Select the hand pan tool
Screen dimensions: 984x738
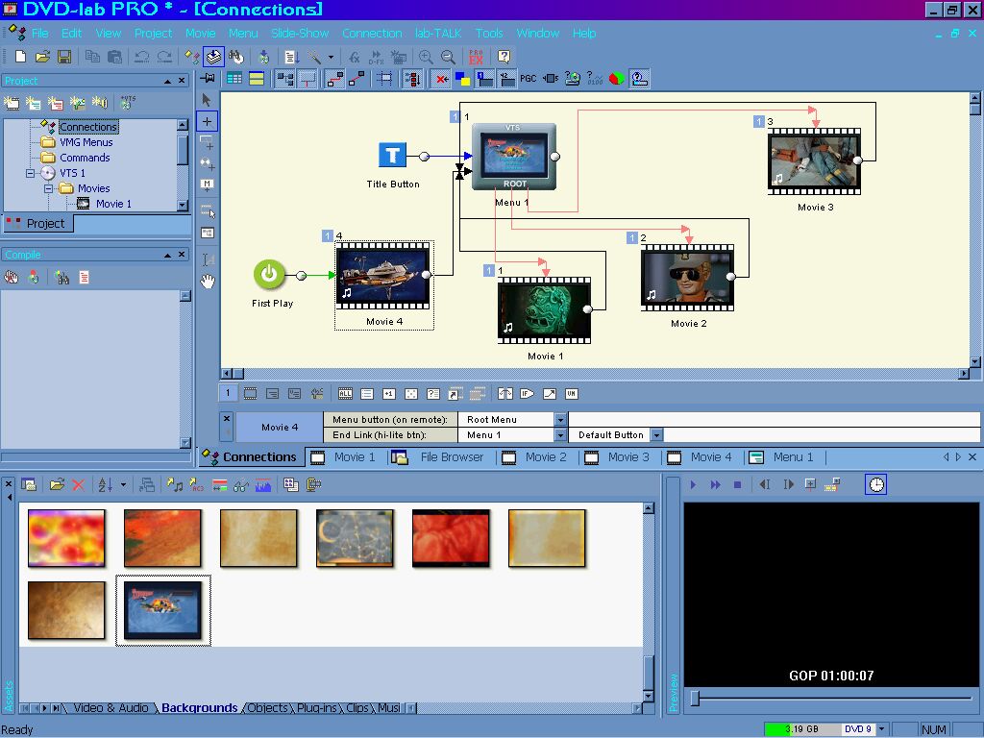pyautogui.click(x=208, y=282)
